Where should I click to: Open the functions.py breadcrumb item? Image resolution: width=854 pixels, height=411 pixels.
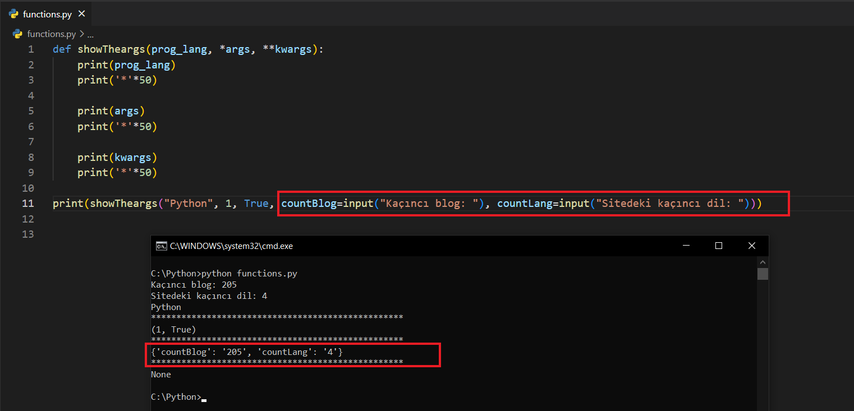[51, 34]
